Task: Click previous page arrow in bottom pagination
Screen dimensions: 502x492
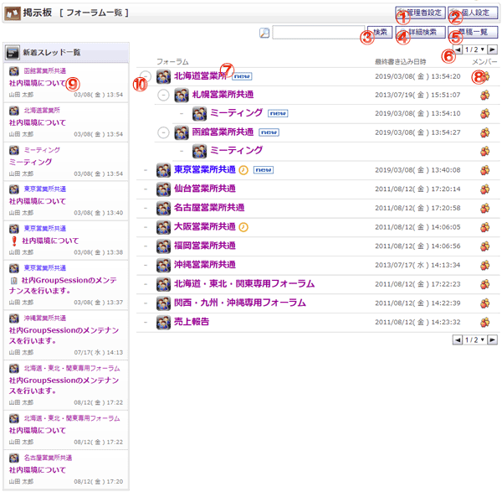Action: pos(457,339)
